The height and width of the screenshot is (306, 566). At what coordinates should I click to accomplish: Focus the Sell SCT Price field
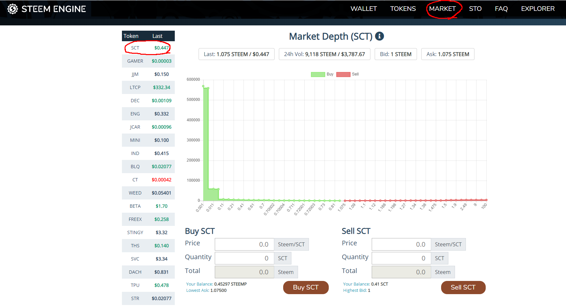tap(401, 244)
